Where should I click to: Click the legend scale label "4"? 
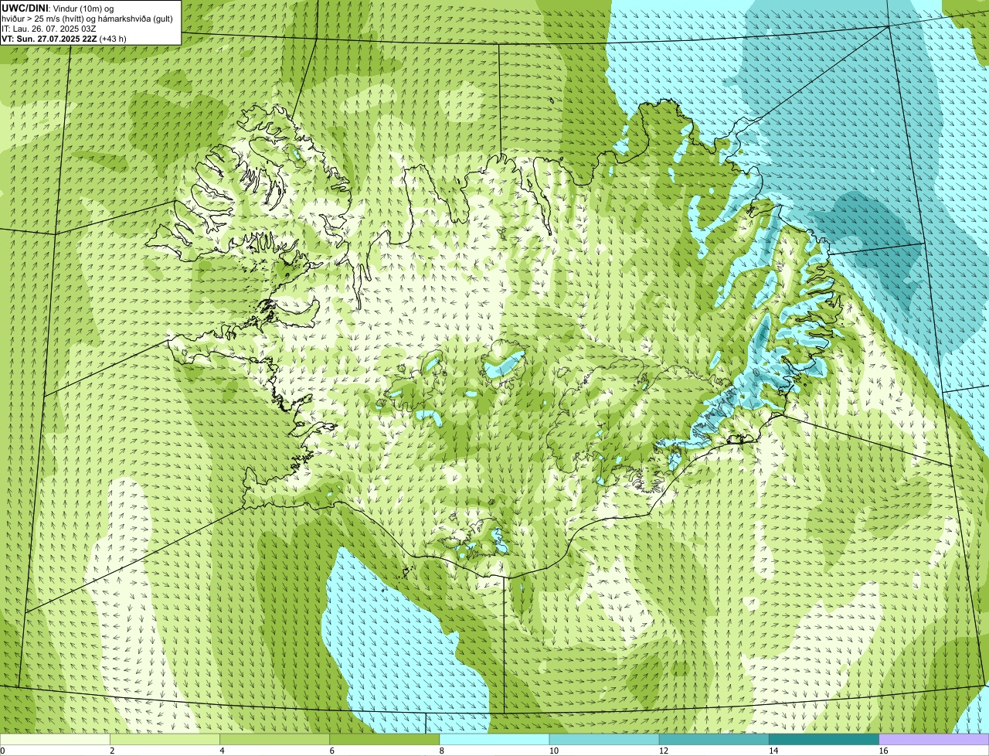click(222, 751)
